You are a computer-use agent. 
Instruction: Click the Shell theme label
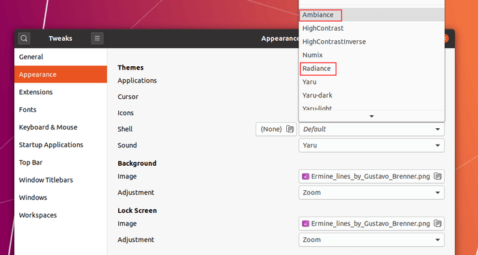[125, 129]
